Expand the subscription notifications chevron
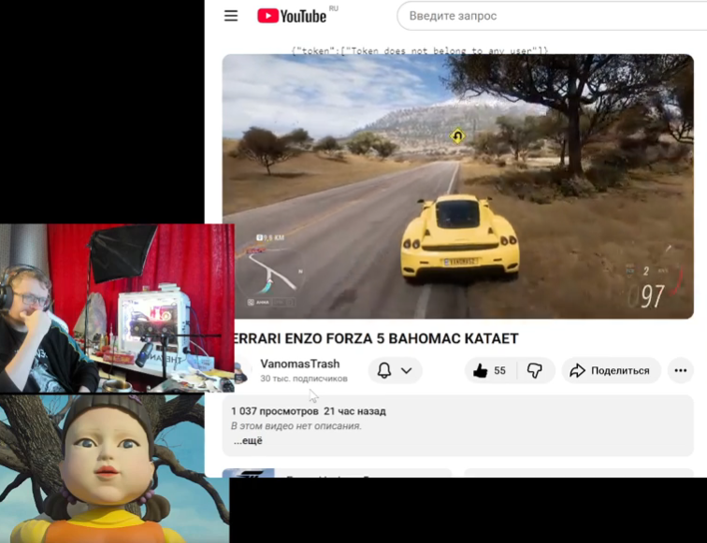The height and width of the screenshot is (543, 707). (406, 370)
